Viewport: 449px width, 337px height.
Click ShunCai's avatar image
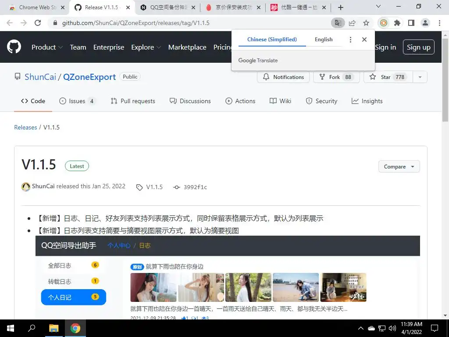26,187
